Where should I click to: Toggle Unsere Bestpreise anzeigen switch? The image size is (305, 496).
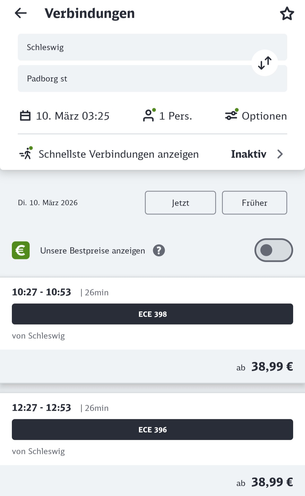coord(274,250)
